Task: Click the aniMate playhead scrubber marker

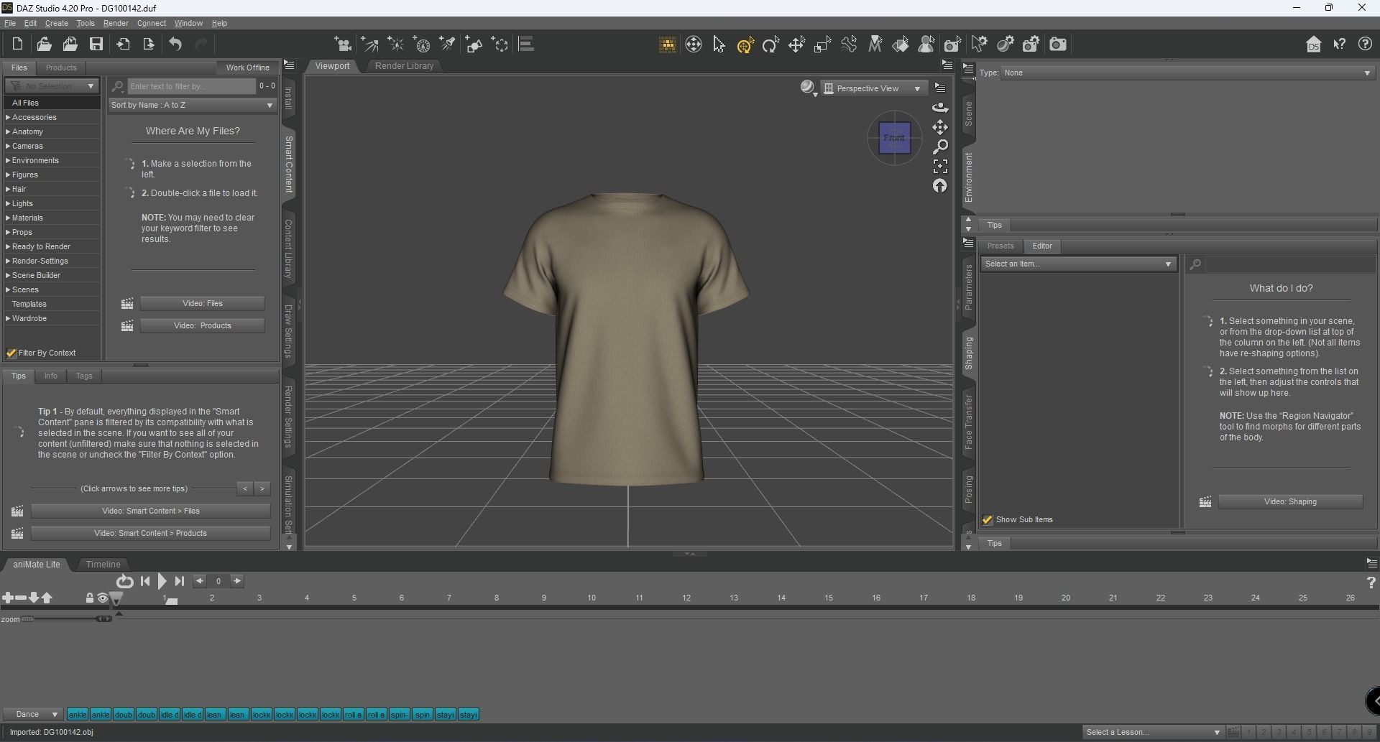Action: tap(116, 598)
